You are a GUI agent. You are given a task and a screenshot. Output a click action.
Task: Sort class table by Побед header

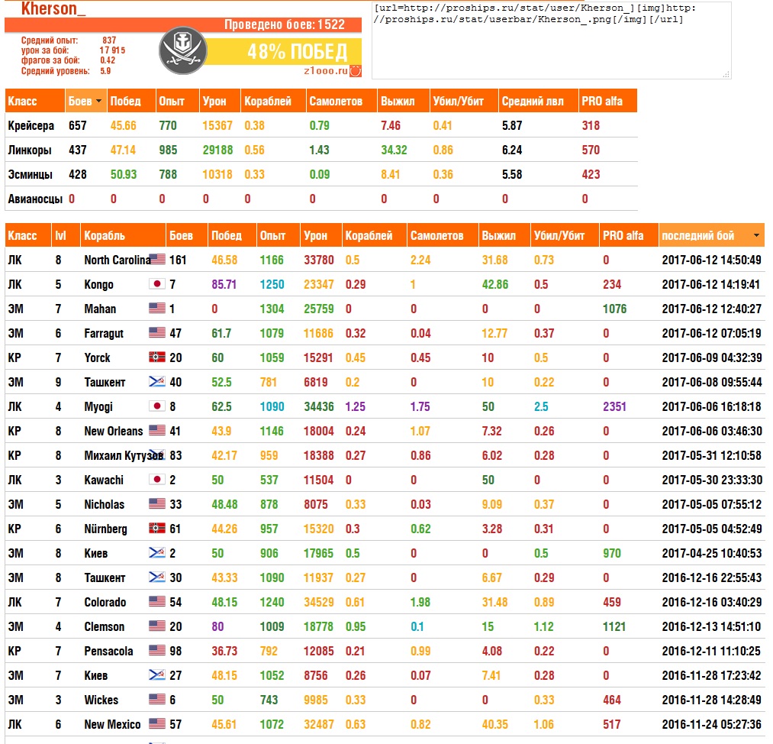(131, 101)
